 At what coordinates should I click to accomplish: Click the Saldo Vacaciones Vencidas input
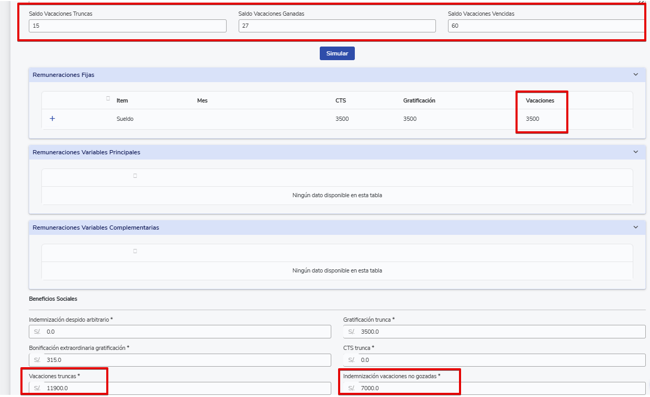click(546, 26)
